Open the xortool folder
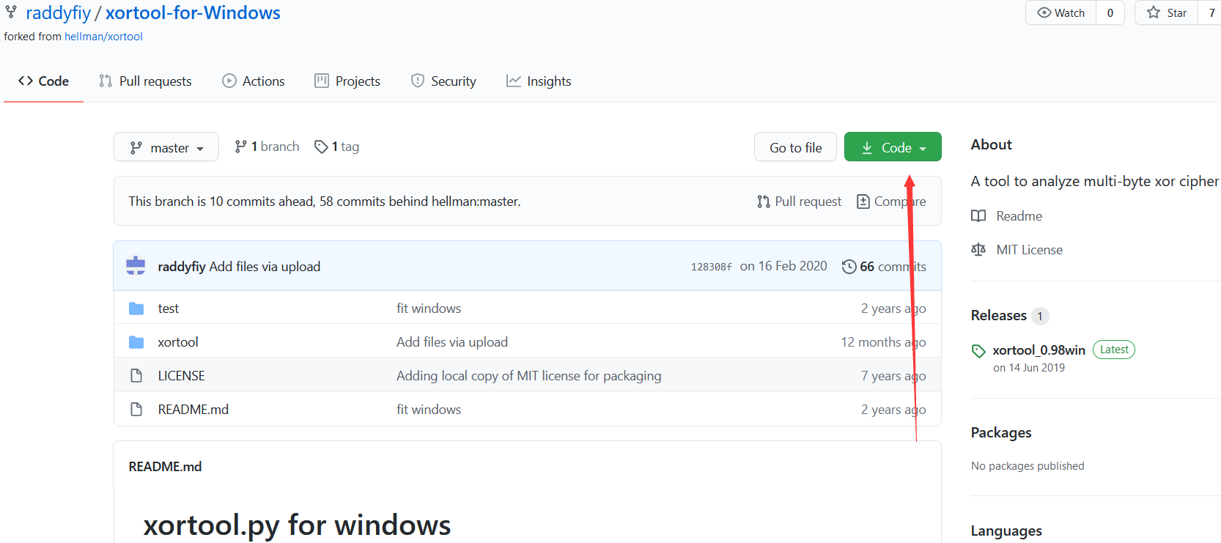The width and height of the screenshot is (1221, 543). 178,342
